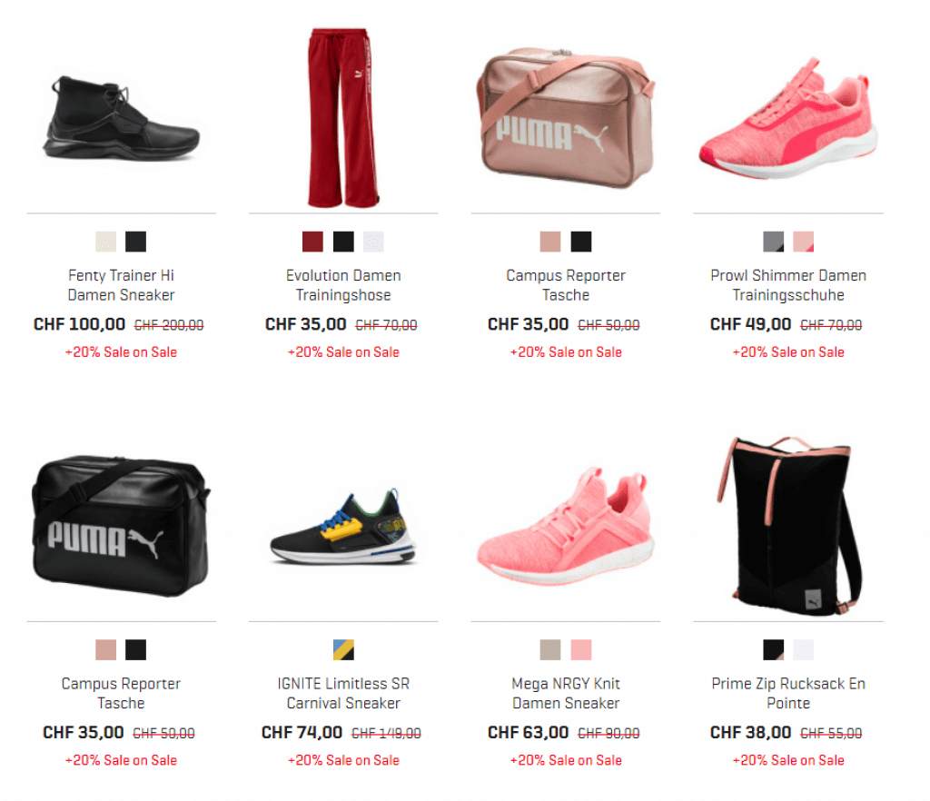Select the red Evolution Trainingshose swatch

312,242
